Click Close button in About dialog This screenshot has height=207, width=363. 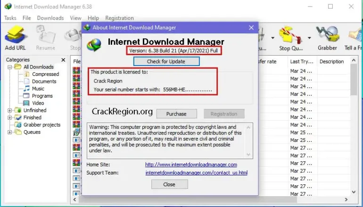point(169,184)
